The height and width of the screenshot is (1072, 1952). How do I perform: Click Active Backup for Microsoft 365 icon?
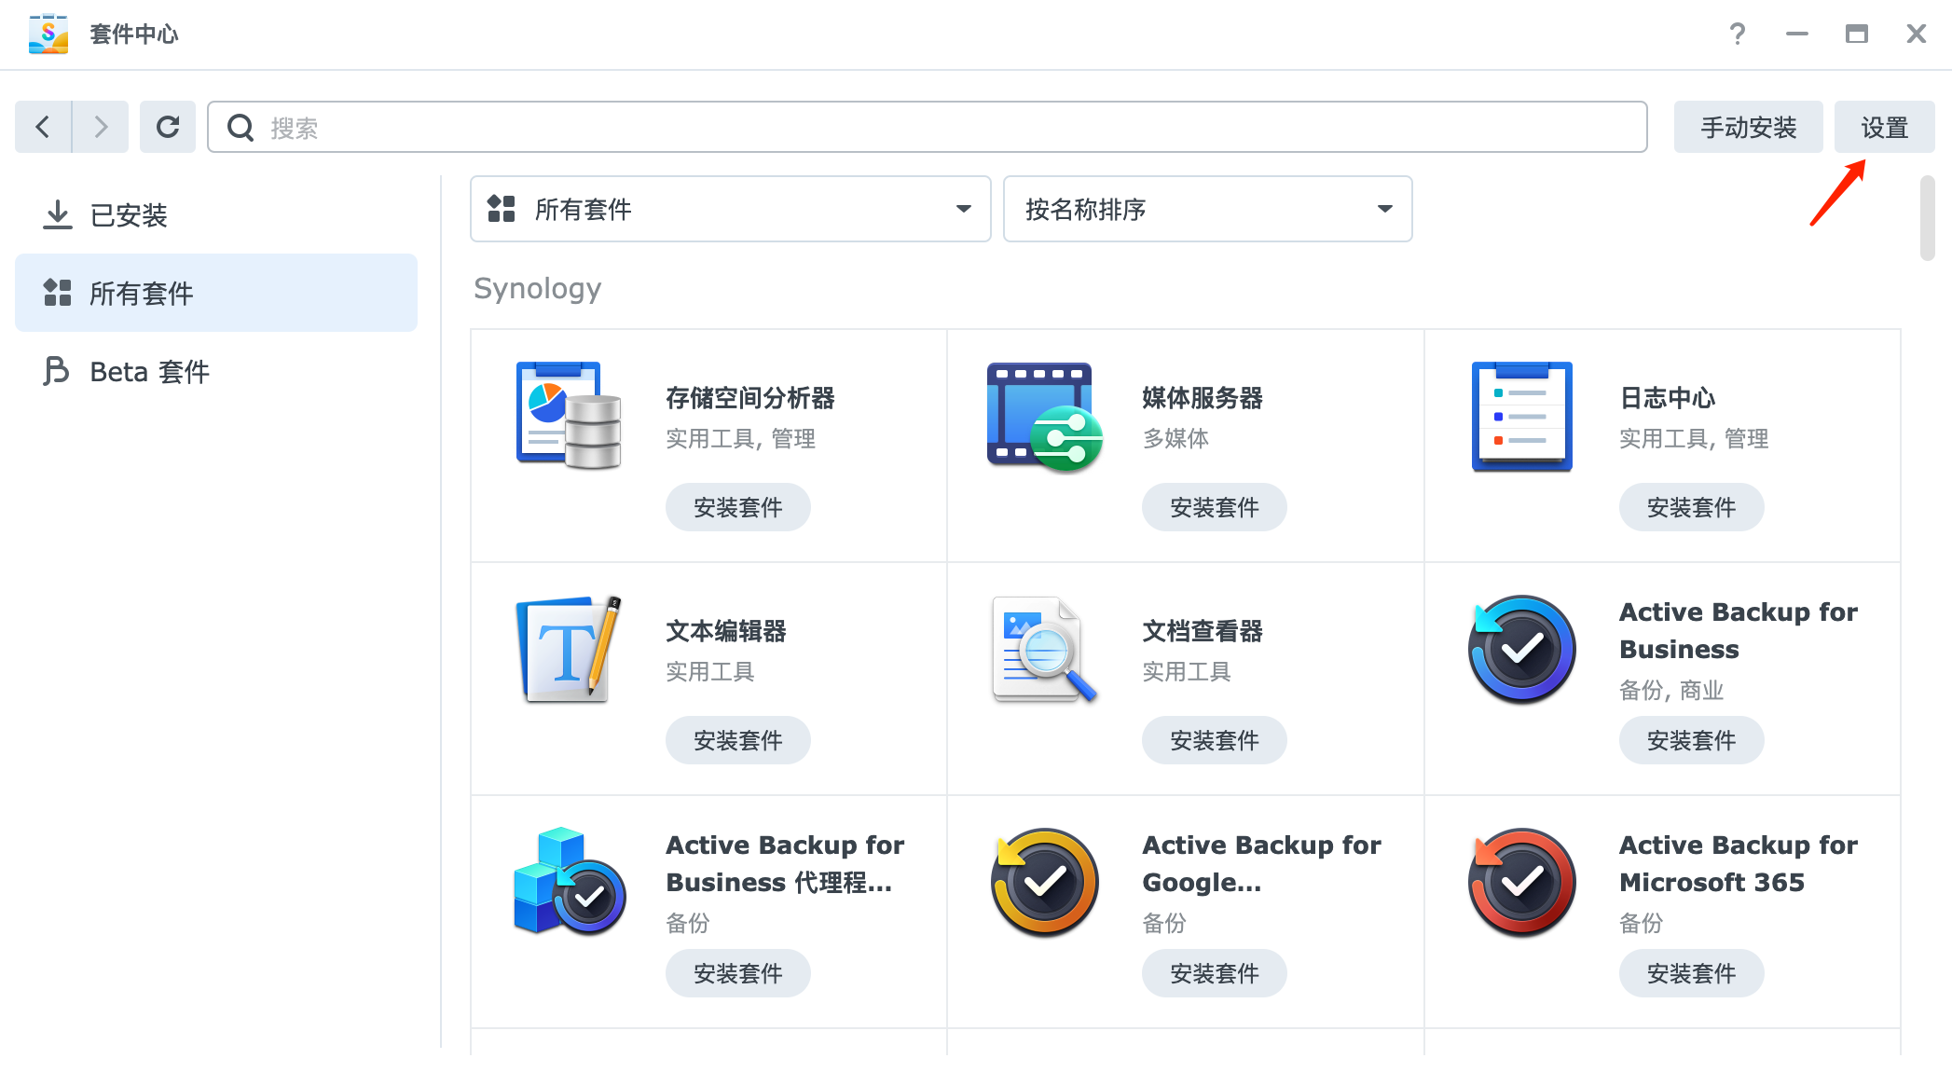pyautogui.click(x=1522, y=882)
